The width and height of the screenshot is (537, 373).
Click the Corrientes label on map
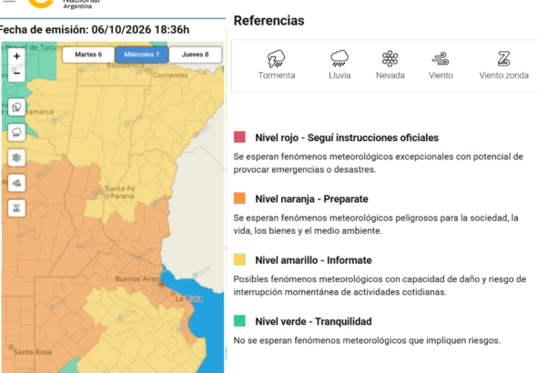(170, 76)
